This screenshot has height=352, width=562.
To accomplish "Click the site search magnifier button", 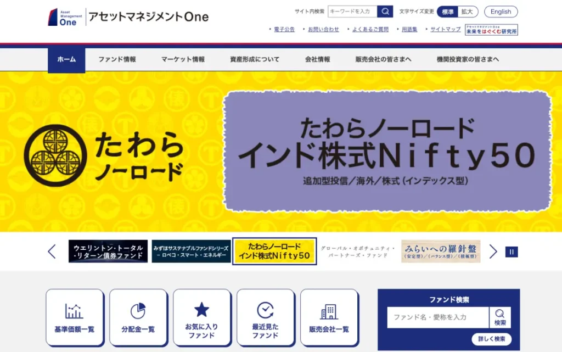I will pyautogui.click(x=385, y=12).
